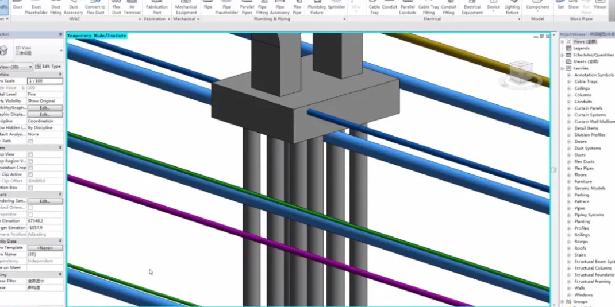Open the 3D View type selector dropdown
Screen dimensions: 615x307
pos(61,51)
